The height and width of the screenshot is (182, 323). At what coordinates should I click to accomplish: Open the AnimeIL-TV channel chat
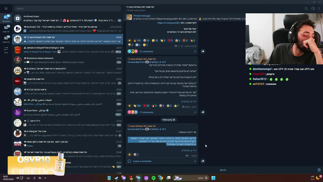click(x=68, y=29)
